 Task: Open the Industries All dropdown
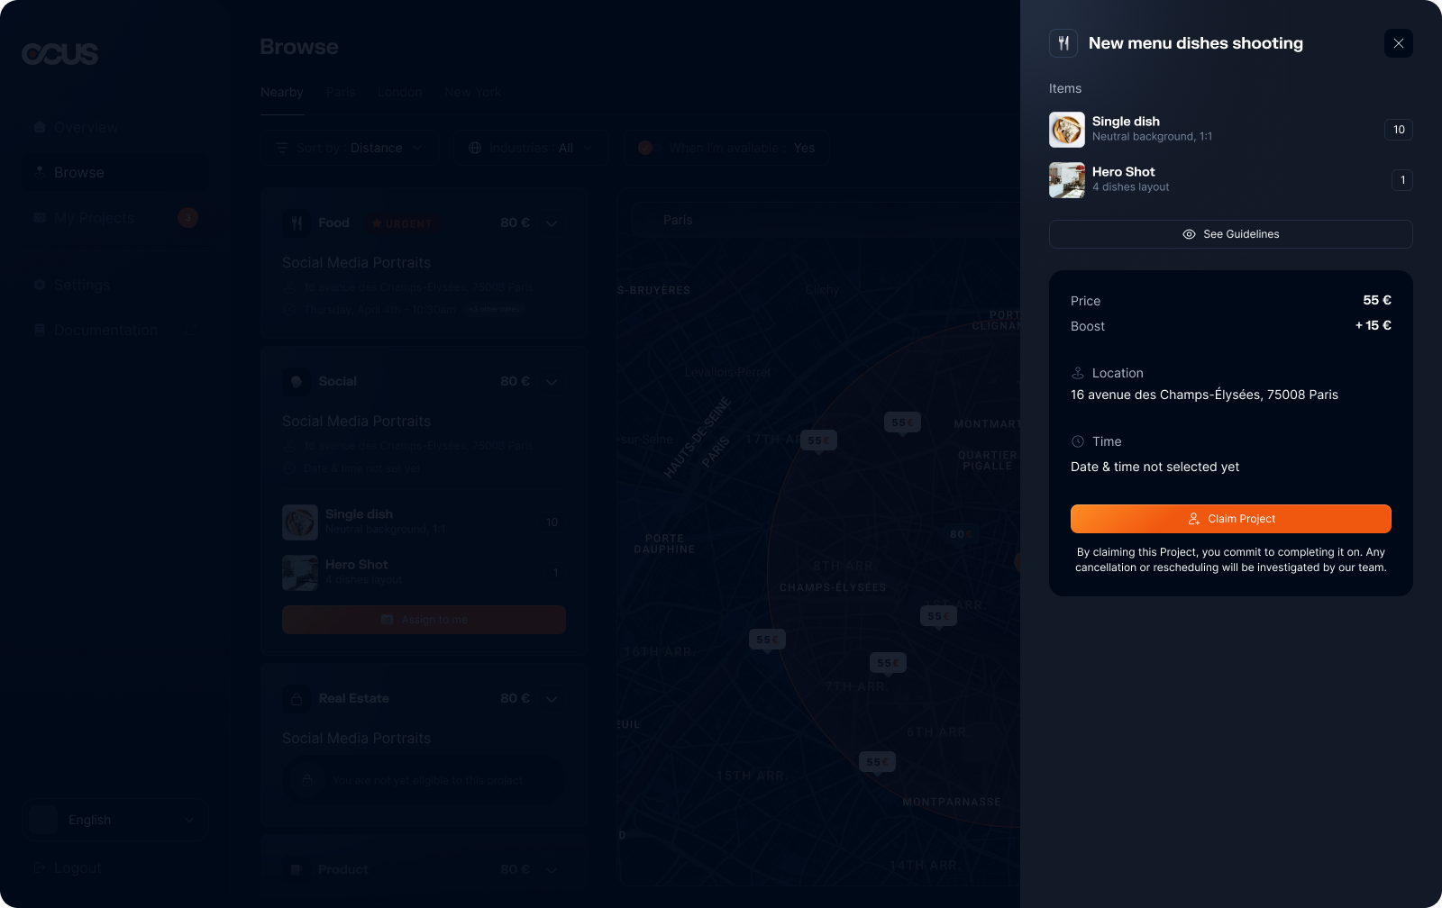coord(531,148)
